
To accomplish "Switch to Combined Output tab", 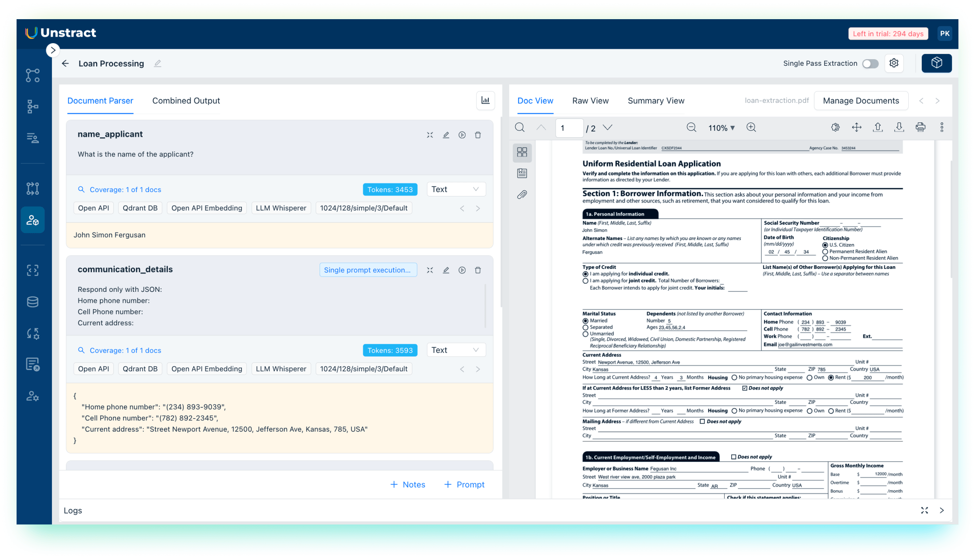I will click(186, 101).
